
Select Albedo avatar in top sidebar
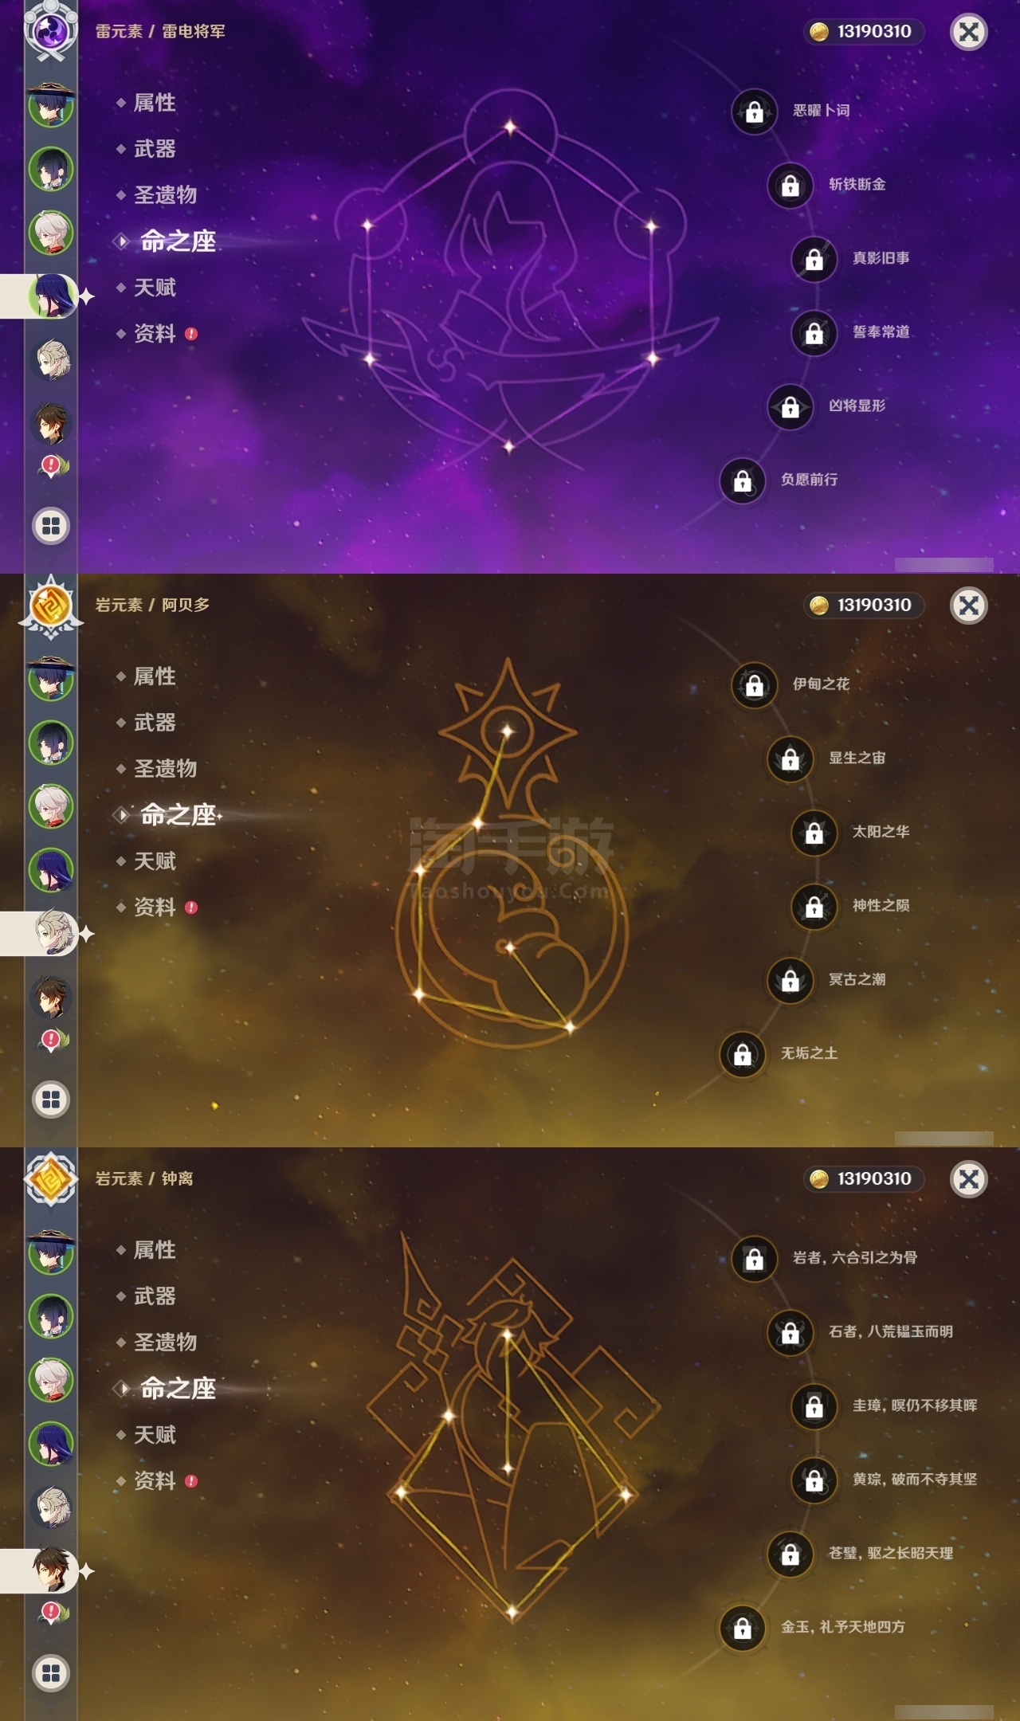pyautogui.click(x=52, y=359)
